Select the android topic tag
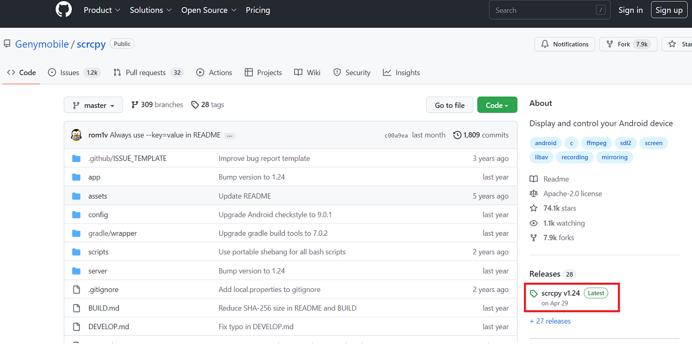Viewport: 692px width, 347px height. [x=546, y=143]
